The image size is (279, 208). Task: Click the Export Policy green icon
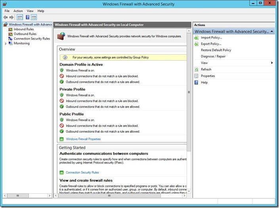tap(196, 44)
